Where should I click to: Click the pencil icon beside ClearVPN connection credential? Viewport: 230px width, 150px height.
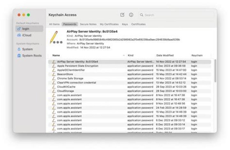[54, 83]
